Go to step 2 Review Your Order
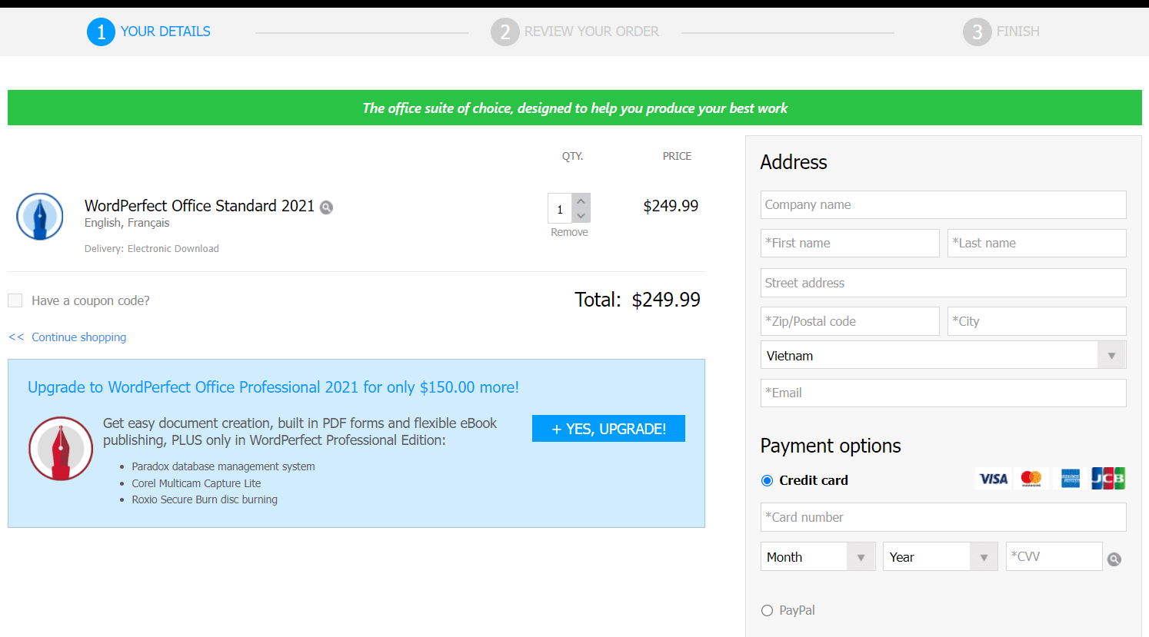 [x=574, y=32]
